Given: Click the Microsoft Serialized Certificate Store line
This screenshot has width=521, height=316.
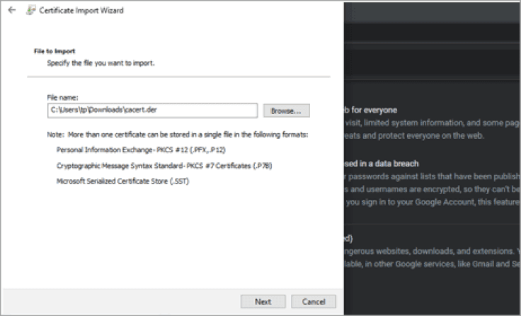Looking at the screenshot, I should click(122, 181).
